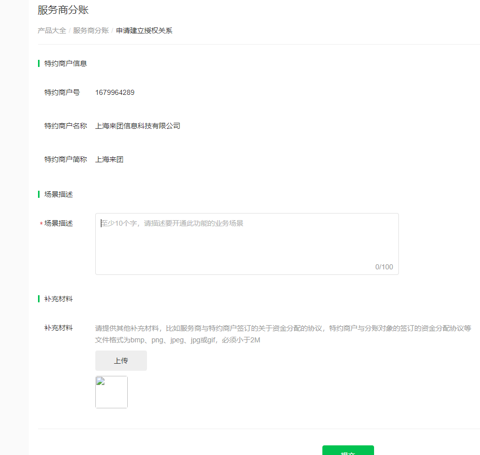Click the page title 服务商分账
480x455 pixels.
[x=62, y=10]
